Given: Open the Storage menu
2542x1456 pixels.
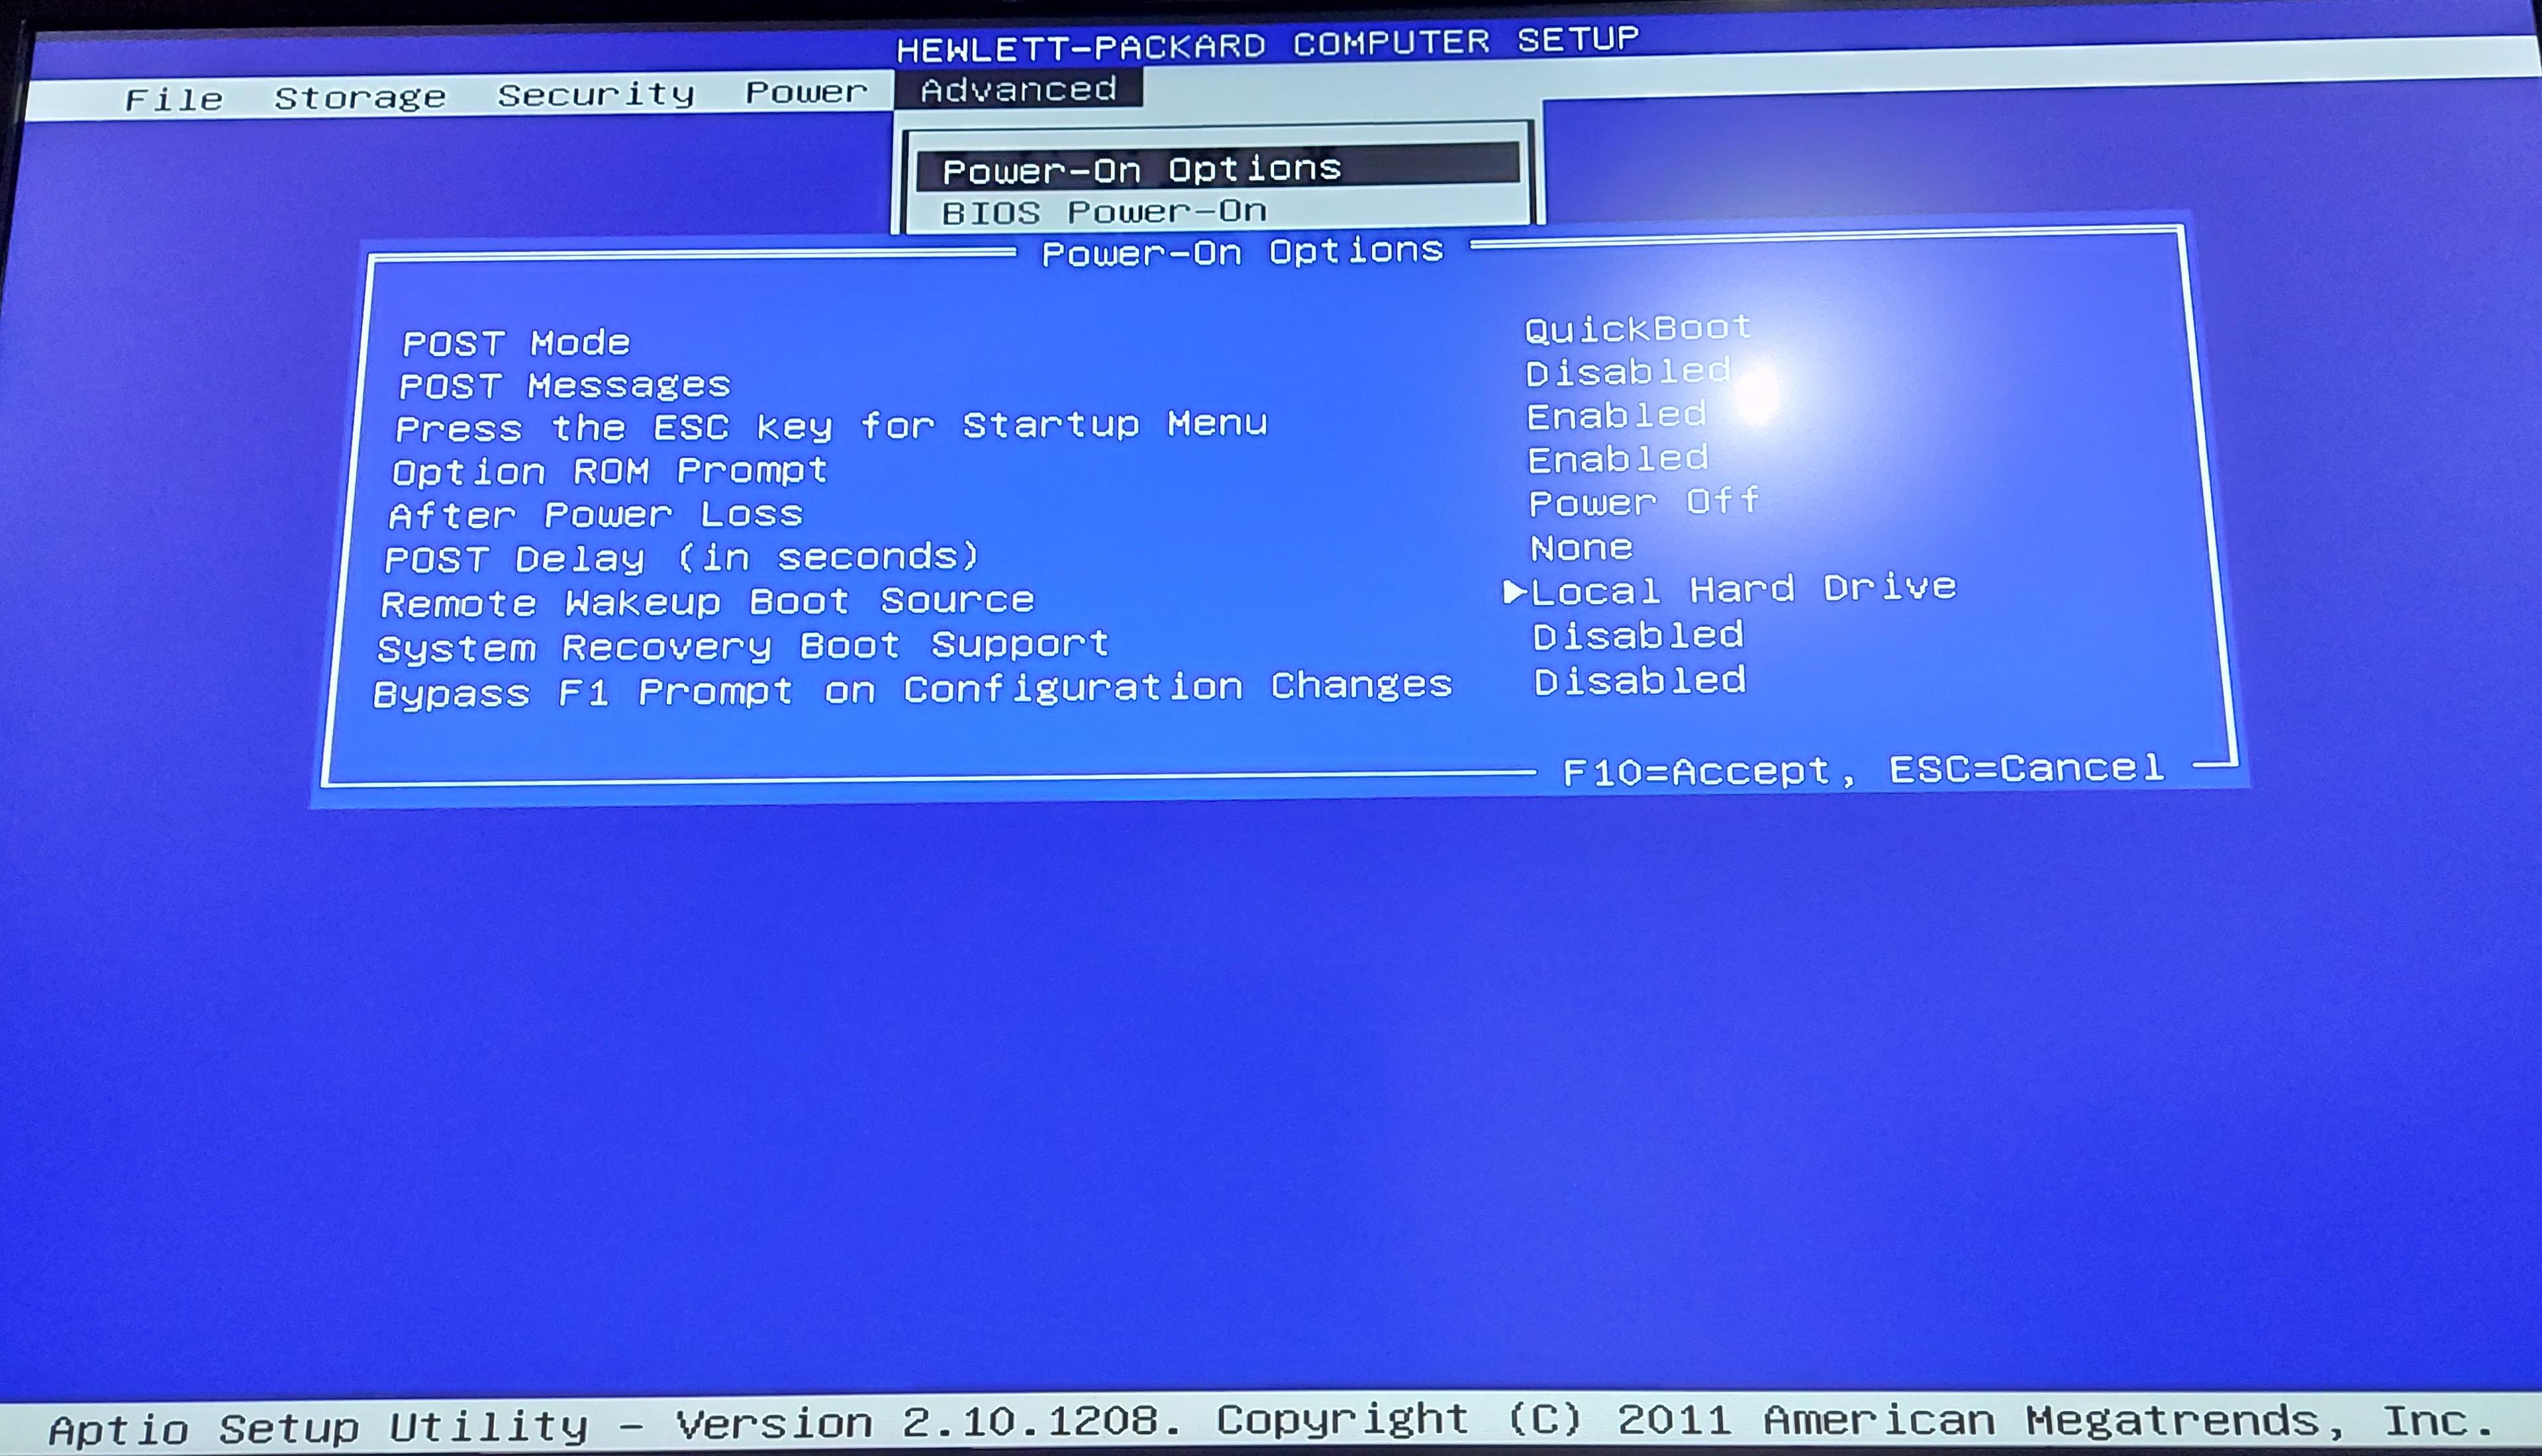Looking at the screenshot, I should [x=360, y=97].
